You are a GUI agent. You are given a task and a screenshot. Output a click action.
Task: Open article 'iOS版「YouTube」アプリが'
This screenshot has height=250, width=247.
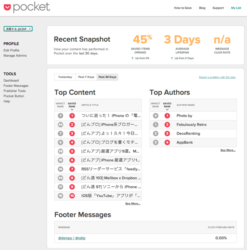point(111,196)
